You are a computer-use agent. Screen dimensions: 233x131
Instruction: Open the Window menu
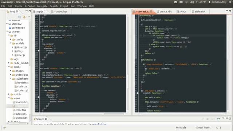pyautogui.click(x=82, y=6)
